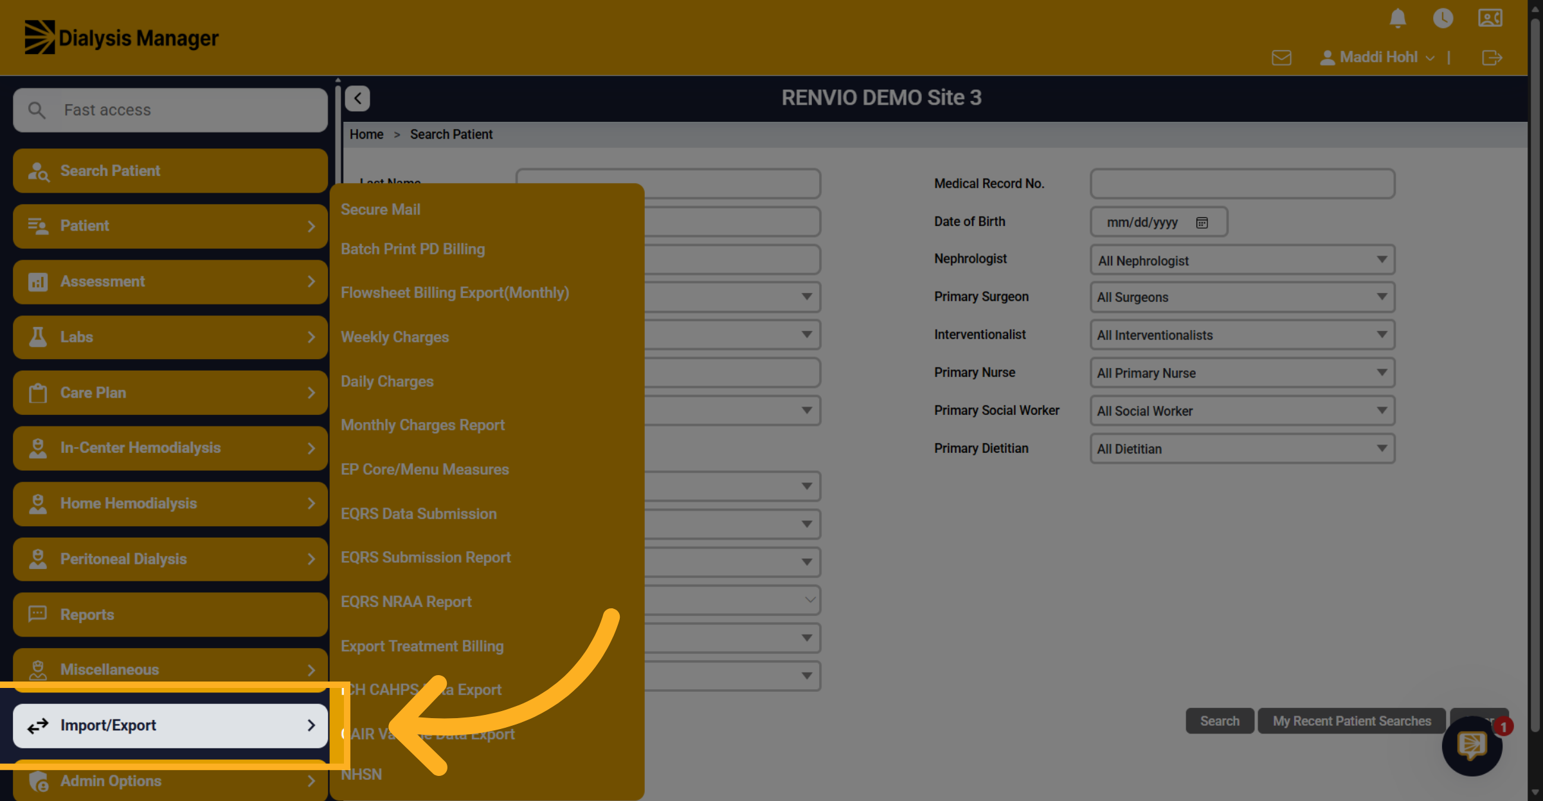Open the All Social Worker dropdown
Viewport: 1543px width, 801px height.
[x=1242, y=410]
